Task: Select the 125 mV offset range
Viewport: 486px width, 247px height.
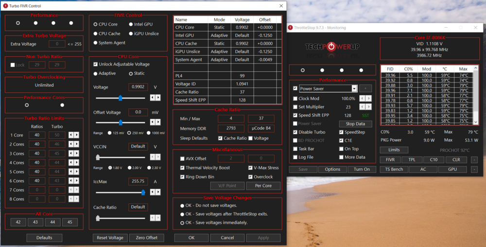Action: 109,133
